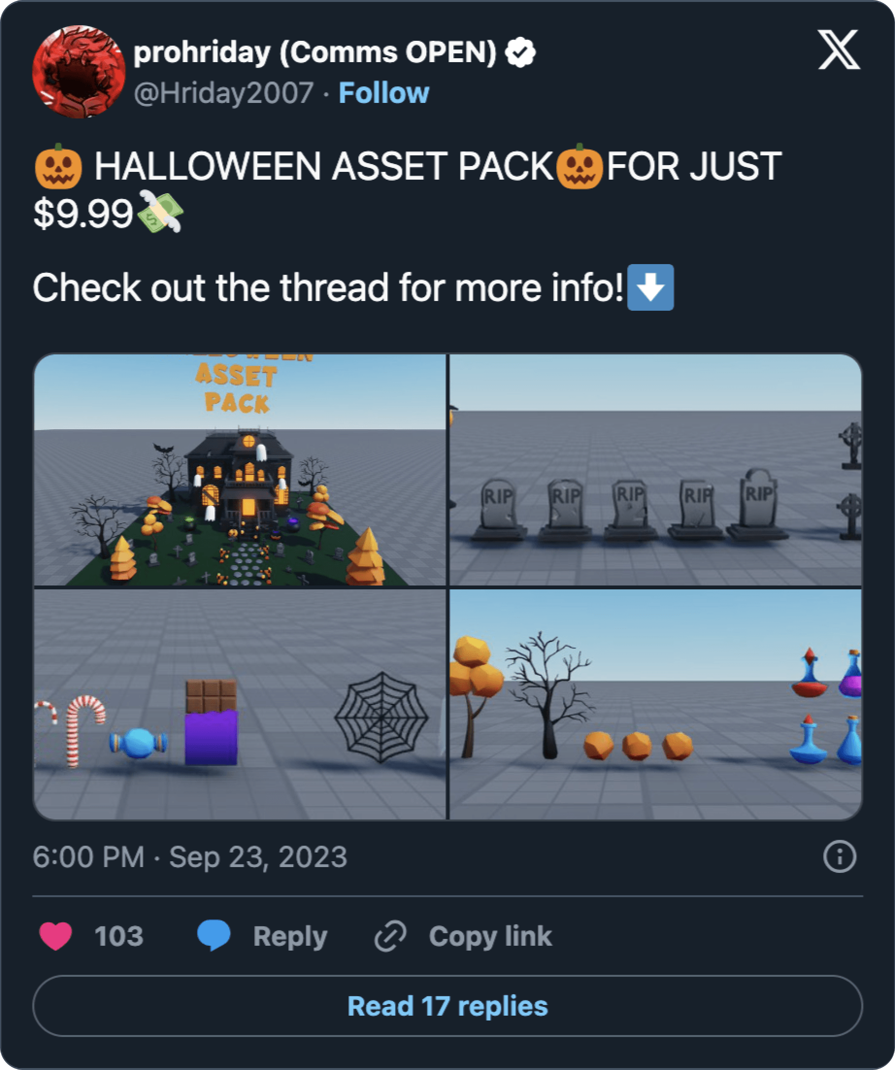Open the tweet info circle icon
This screenshot has height=1070, width=895.
pyautogui.click(x=840, y=856)
